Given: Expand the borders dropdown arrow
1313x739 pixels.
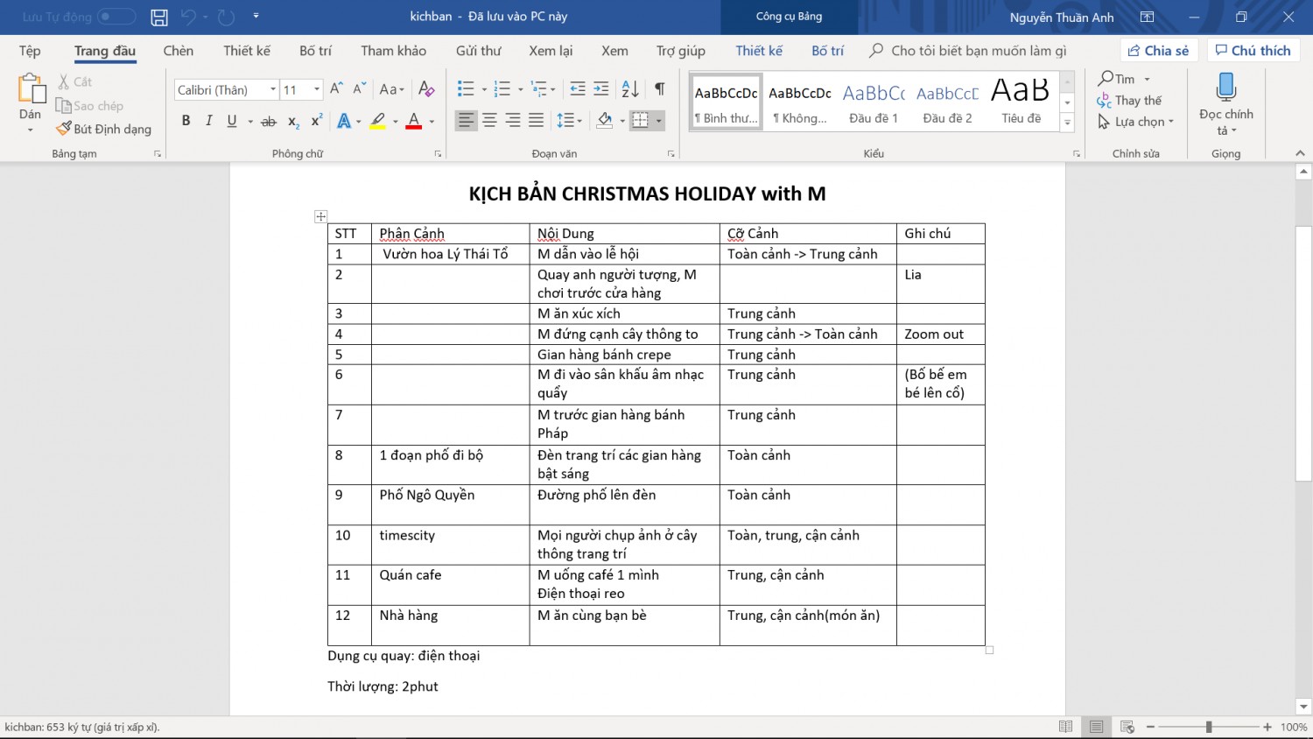Looking at the screenshot, I should coord(659,121).
